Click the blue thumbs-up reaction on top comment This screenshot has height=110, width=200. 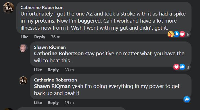177,34
